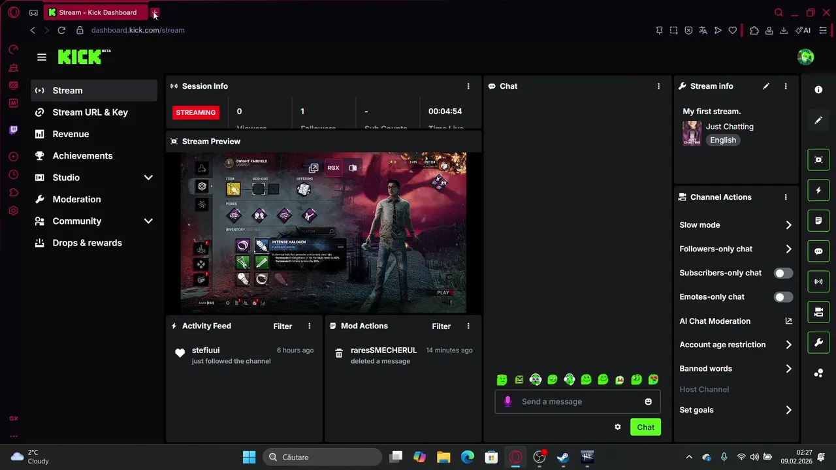This screenshot has width=836, height=470.
Task: Toggle Stream Preview widget from right toolbar
Action: coord(818,160)
